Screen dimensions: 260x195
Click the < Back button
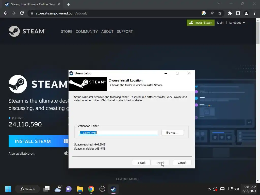click(141, 163)
